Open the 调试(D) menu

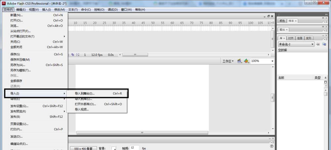113,10
